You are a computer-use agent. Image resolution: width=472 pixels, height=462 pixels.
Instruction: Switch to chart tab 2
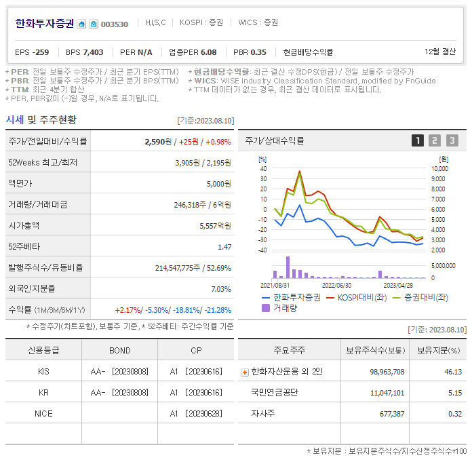pyautogui.click(x=435, y=140)
